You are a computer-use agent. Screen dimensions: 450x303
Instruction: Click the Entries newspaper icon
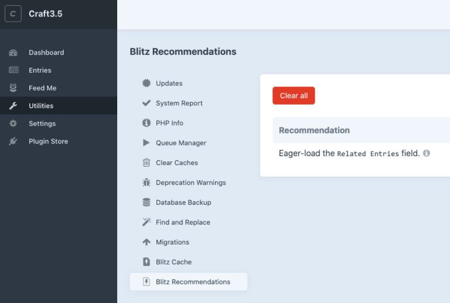pos(13,70)
